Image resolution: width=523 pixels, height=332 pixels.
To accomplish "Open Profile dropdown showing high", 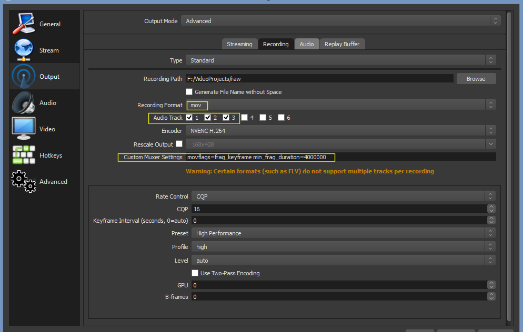I will (x=344, y=247).
